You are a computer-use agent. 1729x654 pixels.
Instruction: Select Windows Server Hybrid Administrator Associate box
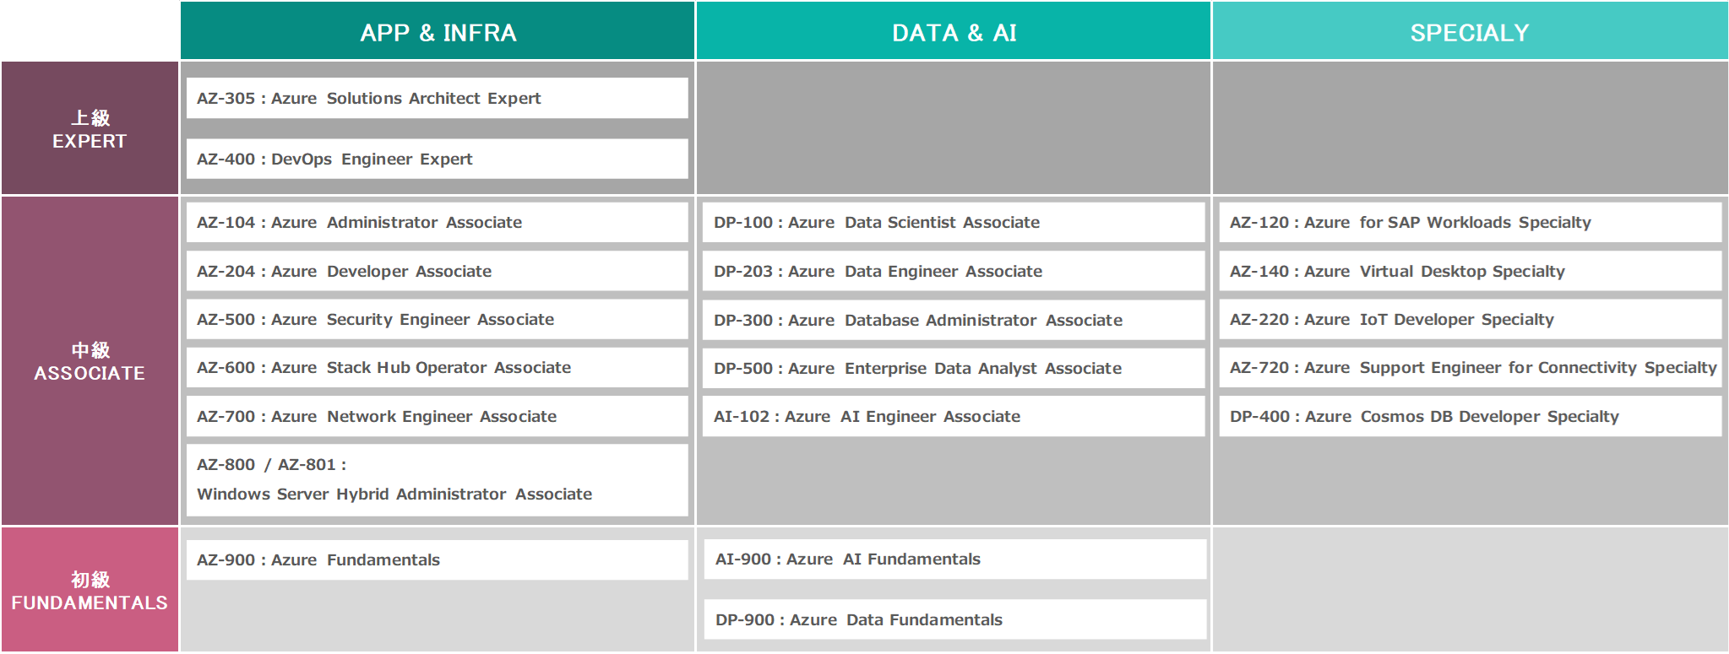coord(437,479)
